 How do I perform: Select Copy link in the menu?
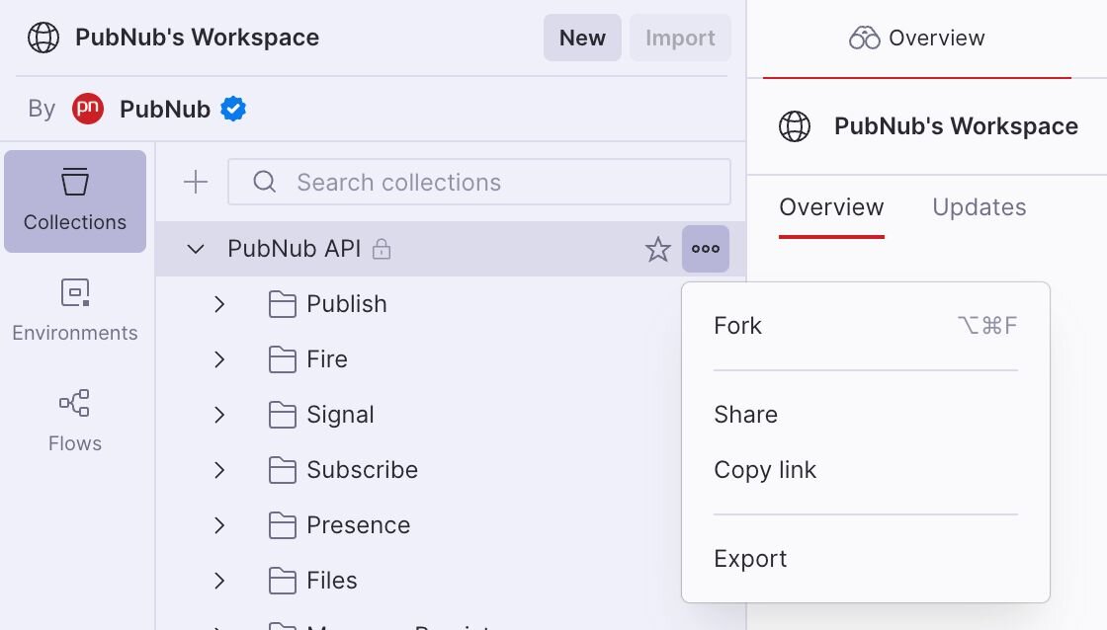click(x=866, y=470)
